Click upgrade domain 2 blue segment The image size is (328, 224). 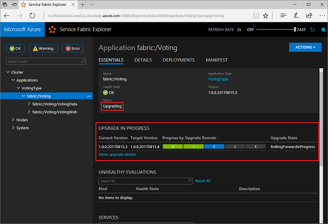(x=214, y=146)
